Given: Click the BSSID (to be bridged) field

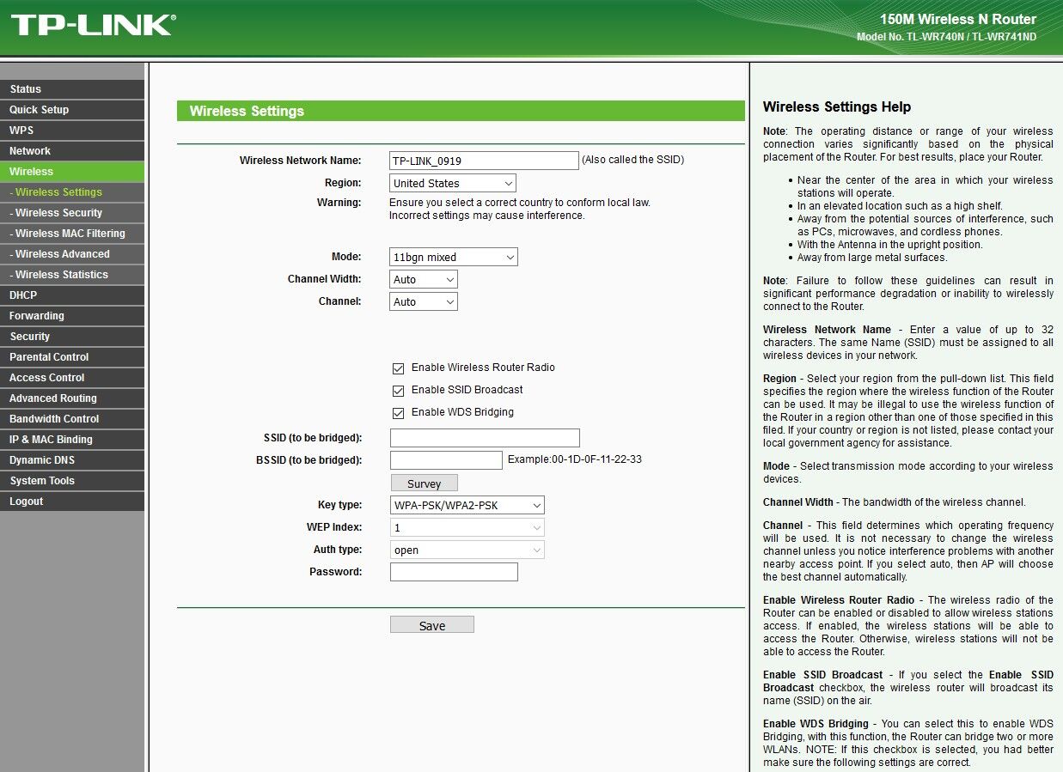Looking at the screenshot, I should (x=446, y=460).
